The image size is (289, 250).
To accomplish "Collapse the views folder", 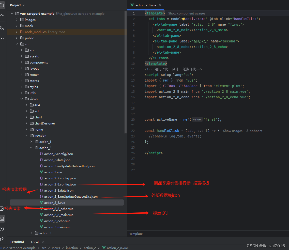I will 22,99.
